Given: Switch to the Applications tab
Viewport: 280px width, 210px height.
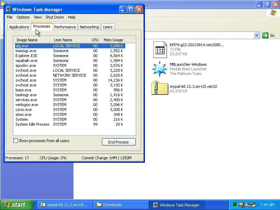Looking at the screenshot, I should (19, 27).
